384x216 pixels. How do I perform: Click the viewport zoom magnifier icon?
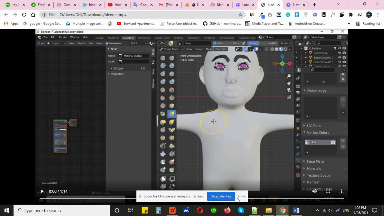(289, 76)
